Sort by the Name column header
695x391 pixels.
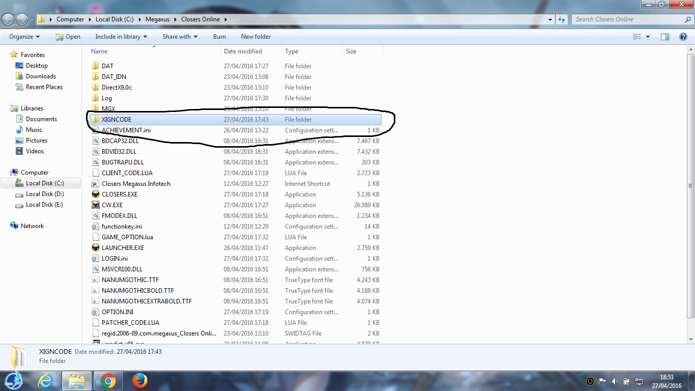click(155, 51)
